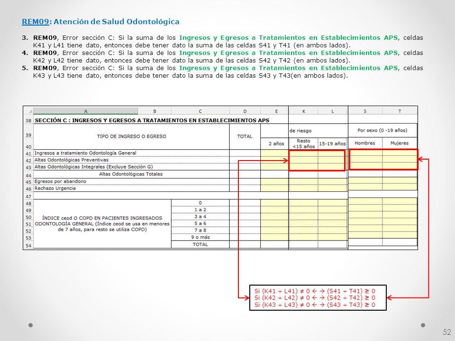Viewport: 455px width, 341px height.
Task: Select column K header
Action: point(303,111)
